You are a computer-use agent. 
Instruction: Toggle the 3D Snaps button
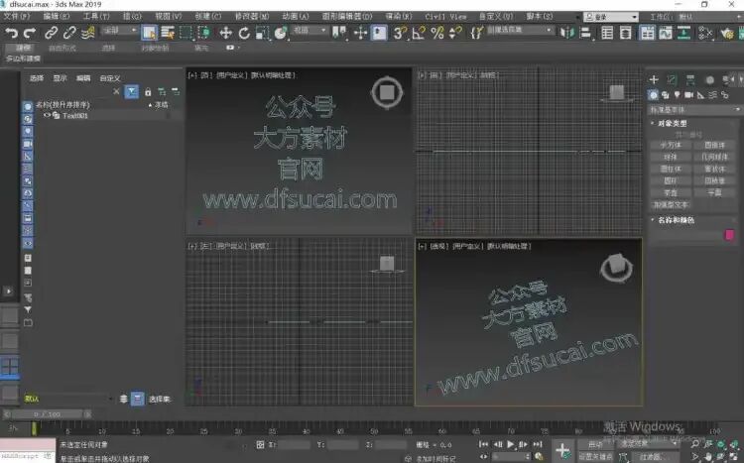pyautogui.click(x=400, y=33)
